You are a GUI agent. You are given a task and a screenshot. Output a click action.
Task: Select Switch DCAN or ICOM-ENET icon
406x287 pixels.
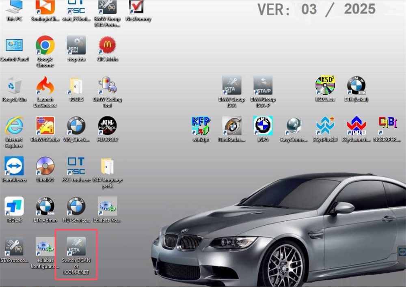[x=76, y=246]
